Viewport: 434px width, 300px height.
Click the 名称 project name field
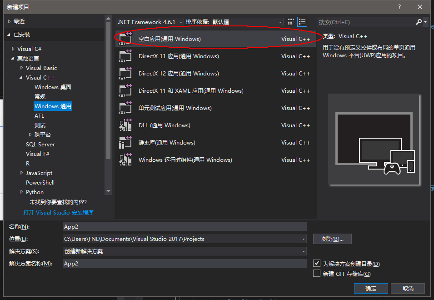pyautogui.click(x=185, y=227)
